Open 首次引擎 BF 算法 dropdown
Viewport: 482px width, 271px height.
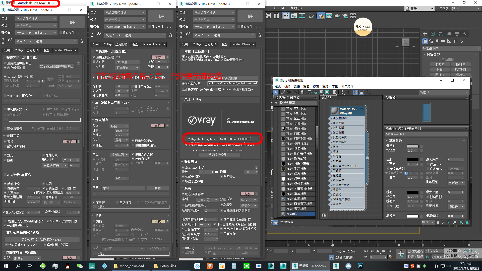tap(127, 62)
